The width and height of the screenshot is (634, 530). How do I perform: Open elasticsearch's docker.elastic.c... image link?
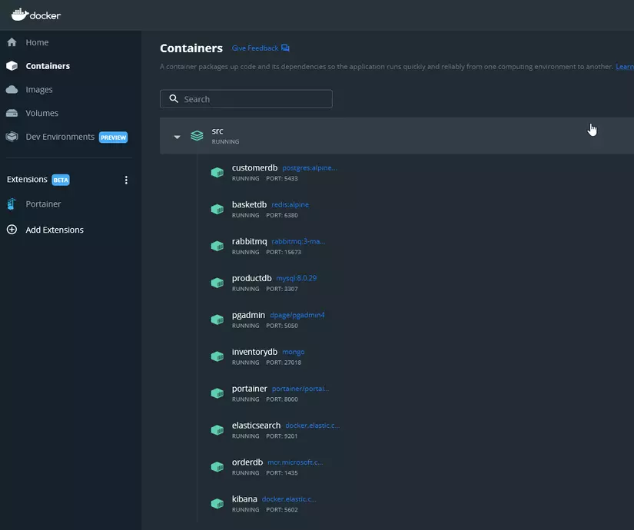[x=312, y=426]
